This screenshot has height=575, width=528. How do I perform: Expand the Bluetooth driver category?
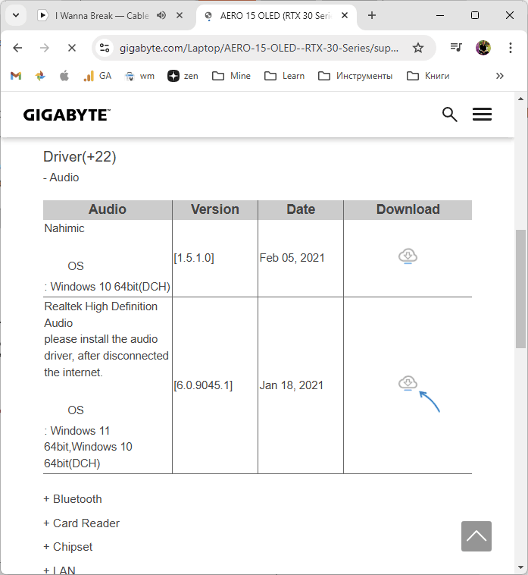(x=73, y=498)
